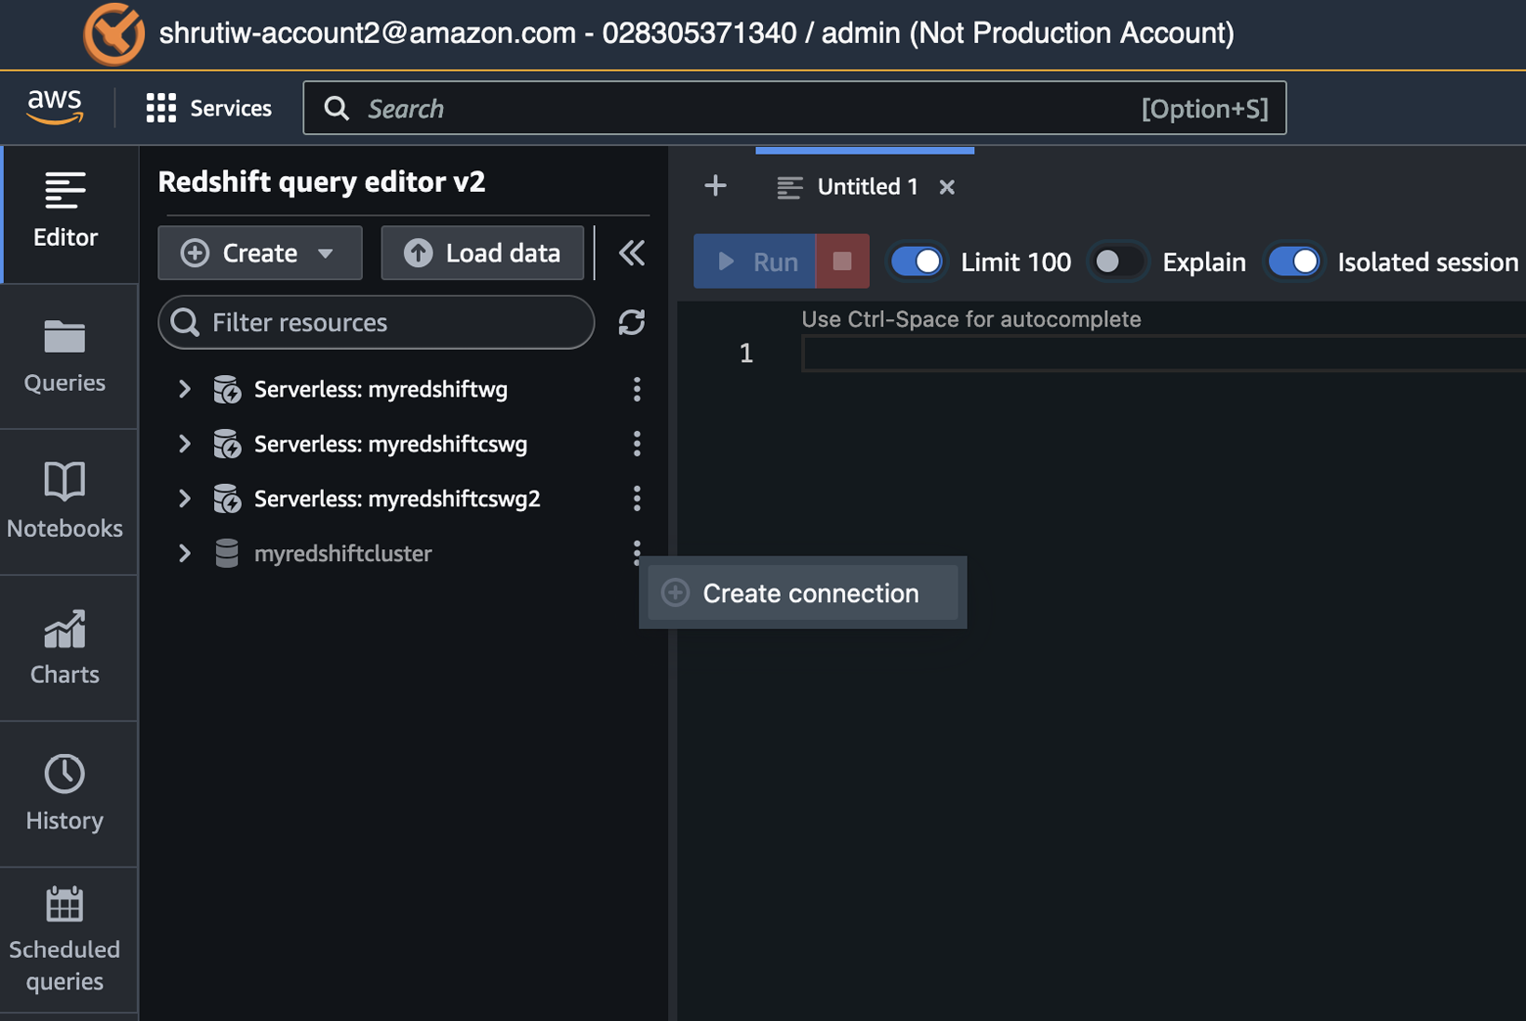The image size is (1526, 1021).
Task: Open options for Serverless: myredshiftwg
Action: tap(636, 389)
